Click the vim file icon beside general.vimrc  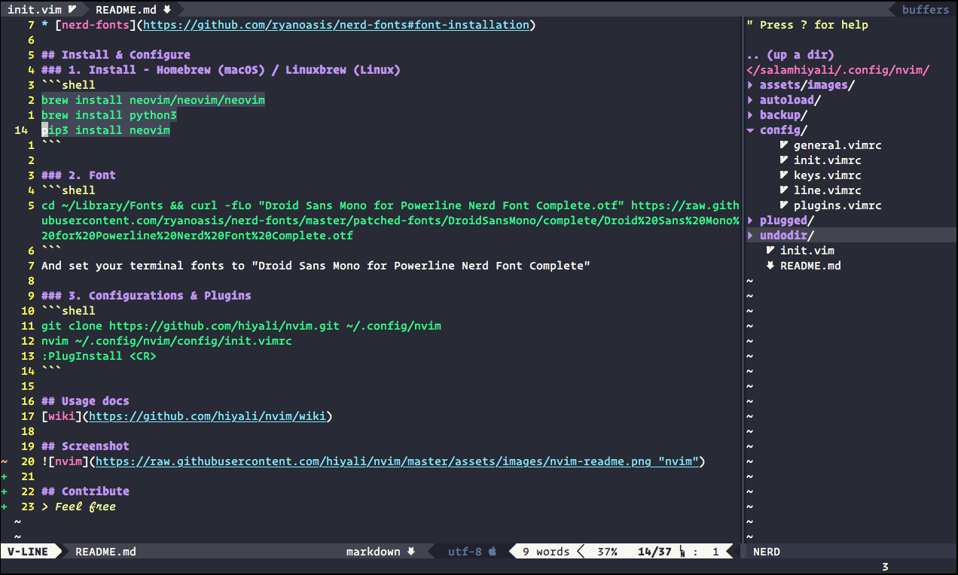click(784, 145)
